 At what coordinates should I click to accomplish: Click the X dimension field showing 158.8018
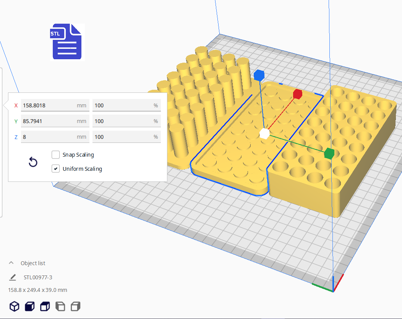coord(48,105)
